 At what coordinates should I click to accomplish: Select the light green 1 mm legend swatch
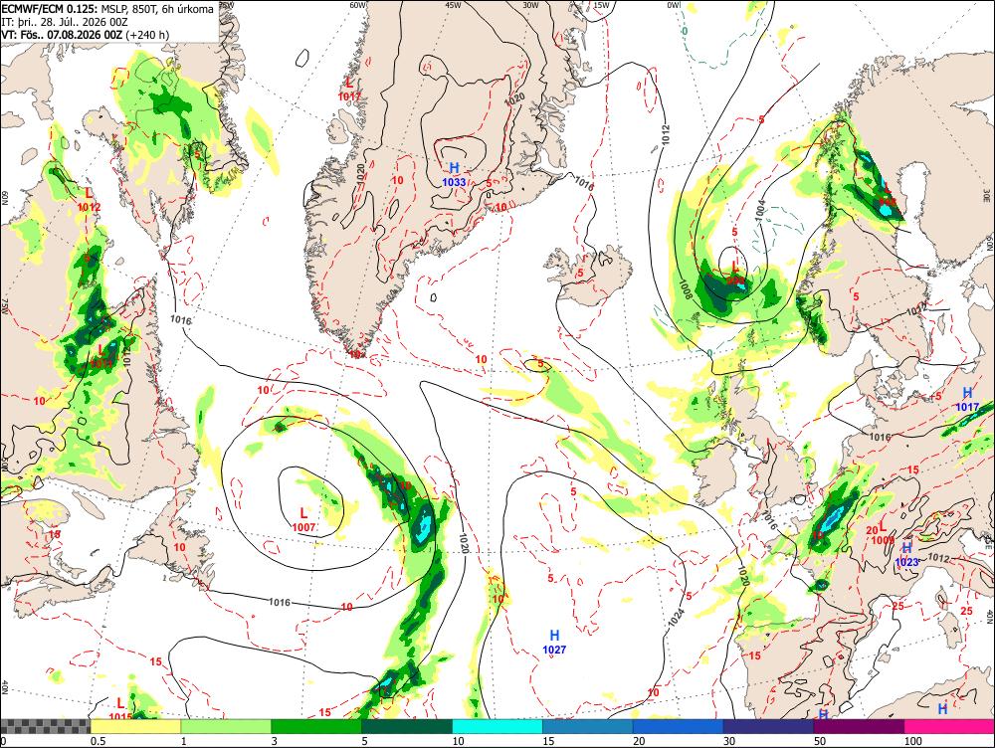pos(226,726)
